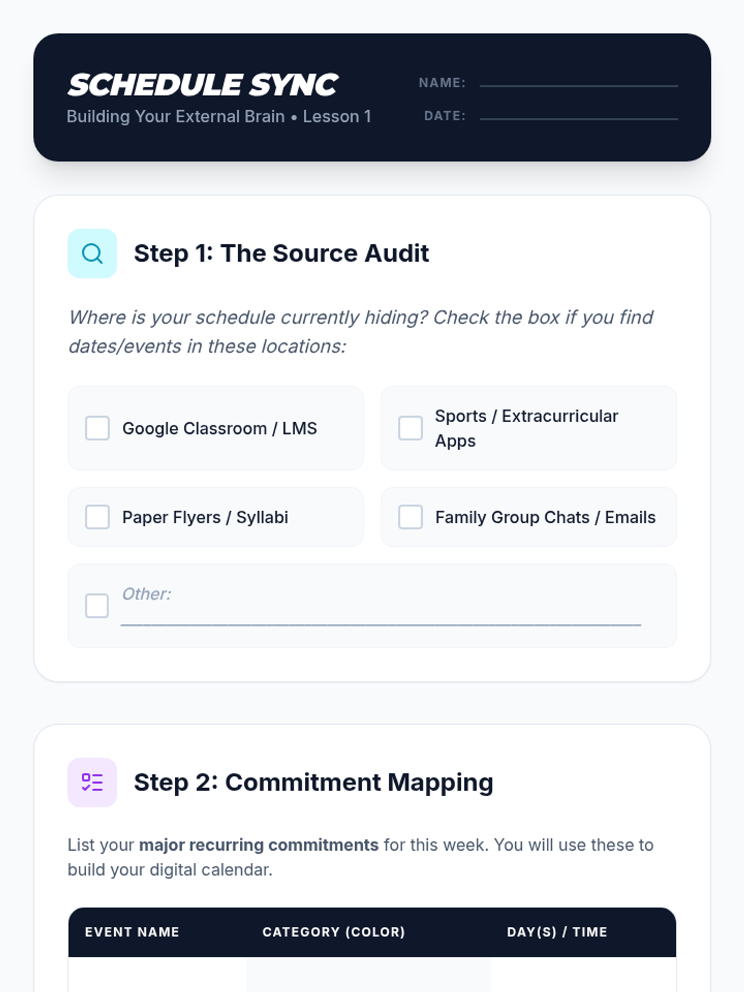Image resolution: width=744 pixels, height=992 pixels.
Task: Check the Paper Flyers / Syllabi box
Action: click(97, 517)
